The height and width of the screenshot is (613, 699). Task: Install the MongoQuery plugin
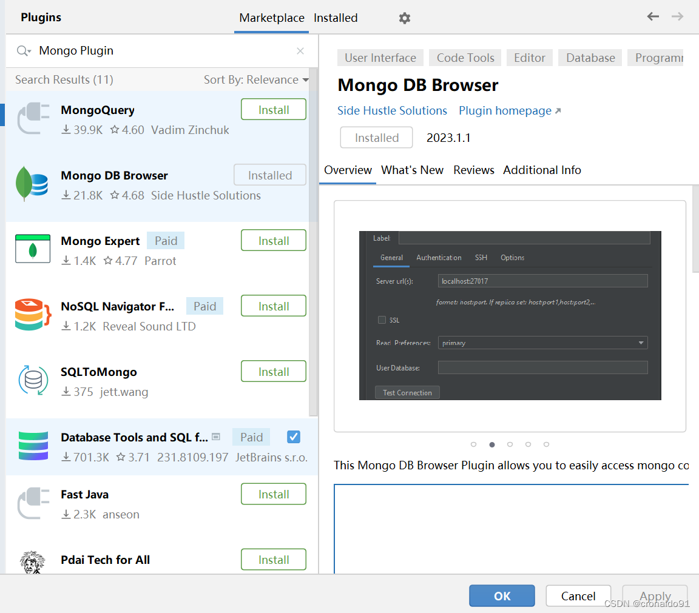click(x=273, y=110)
